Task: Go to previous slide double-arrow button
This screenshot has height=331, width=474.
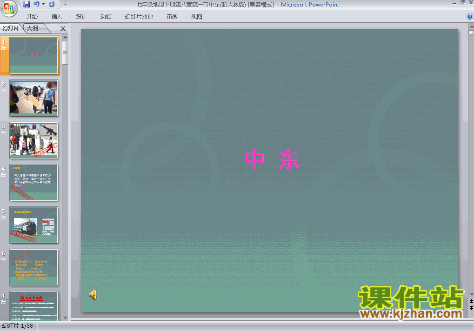Action: [471, 301]
